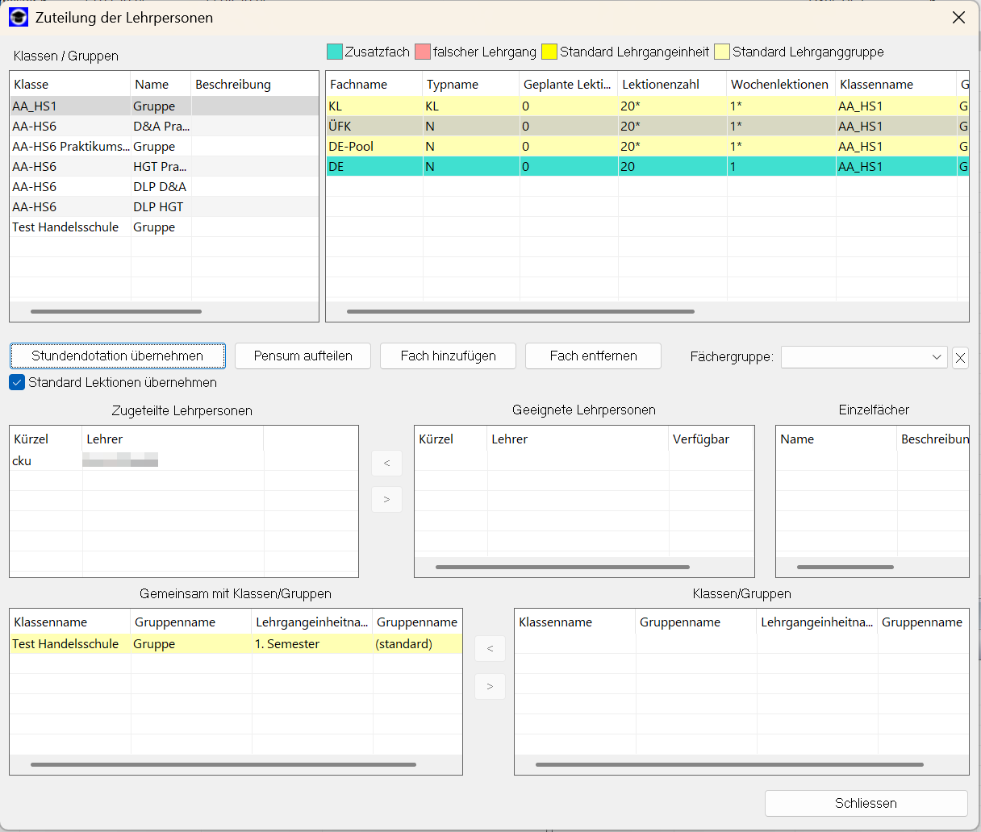Open the Fächergruppe dropdown
This screenshot has height=832, width=981.
point(863,356)
